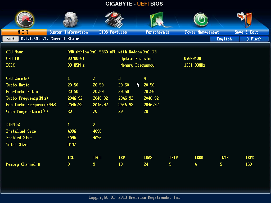Click the Total Size label
The width and height of the screenshot is (271, 203).
tap(17, 144)
